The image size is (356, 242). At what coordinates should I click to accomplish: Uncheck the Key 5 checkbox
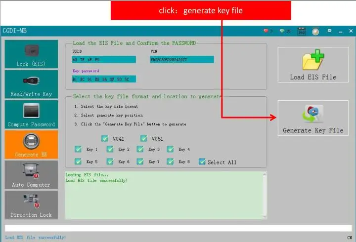78,161
